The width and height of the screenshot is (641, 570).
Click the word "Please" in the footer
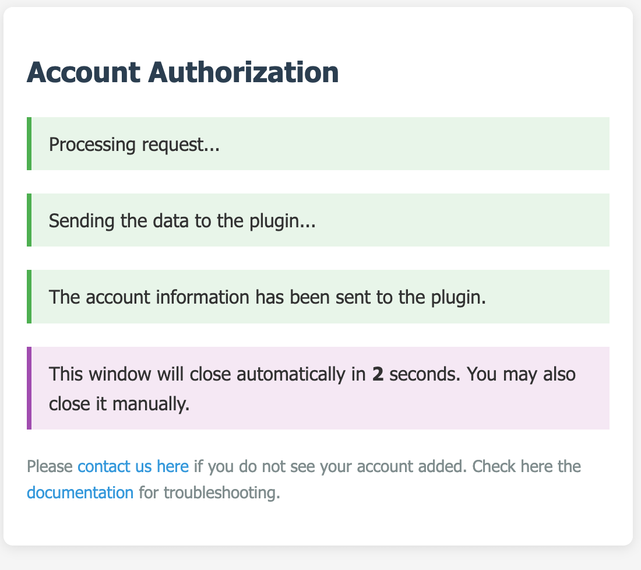(x=50, y=467)
